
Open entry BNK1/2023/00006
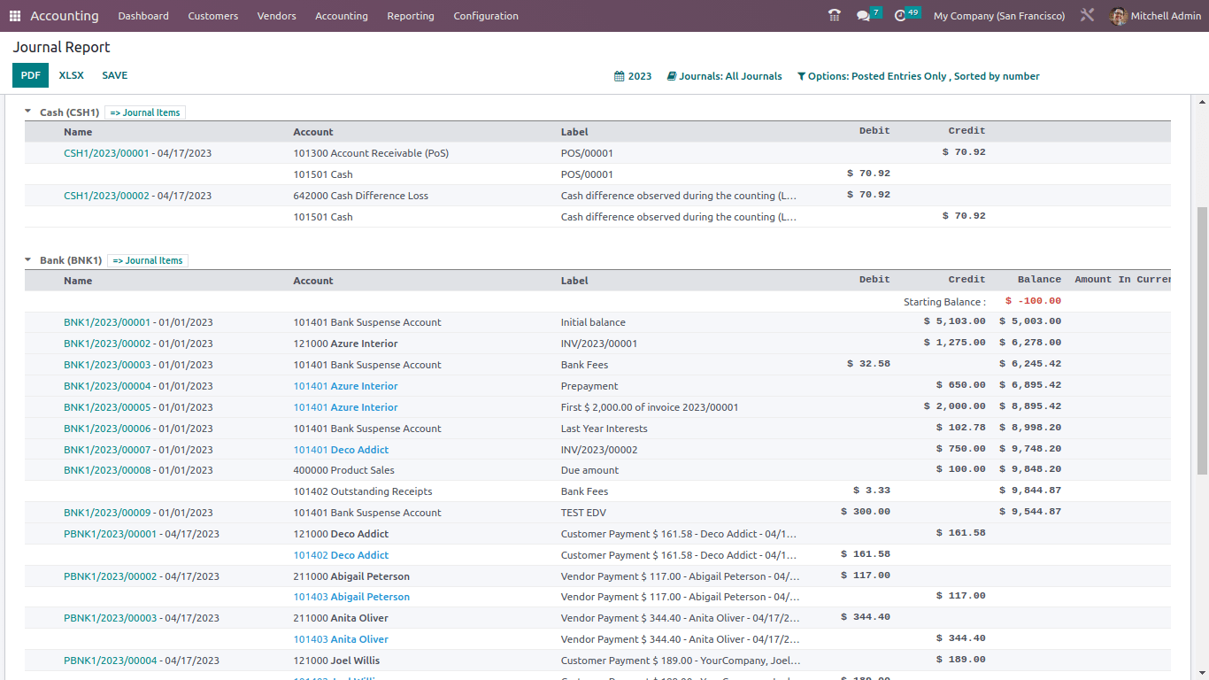(x=107, y=429)
